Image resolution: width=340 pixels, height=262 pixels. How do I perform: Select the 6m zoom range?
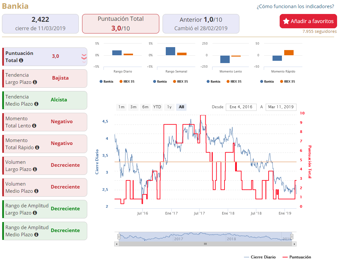[x=145, y=107]
